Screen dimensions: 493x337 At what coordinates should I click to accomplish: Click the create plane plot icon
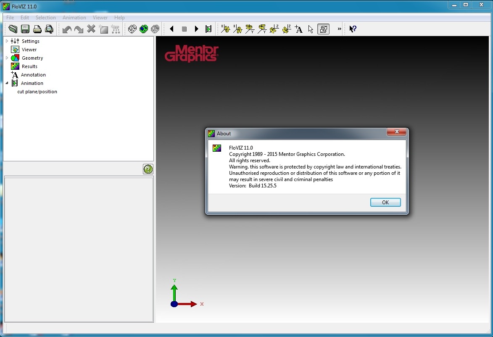(x=103, y=29)
